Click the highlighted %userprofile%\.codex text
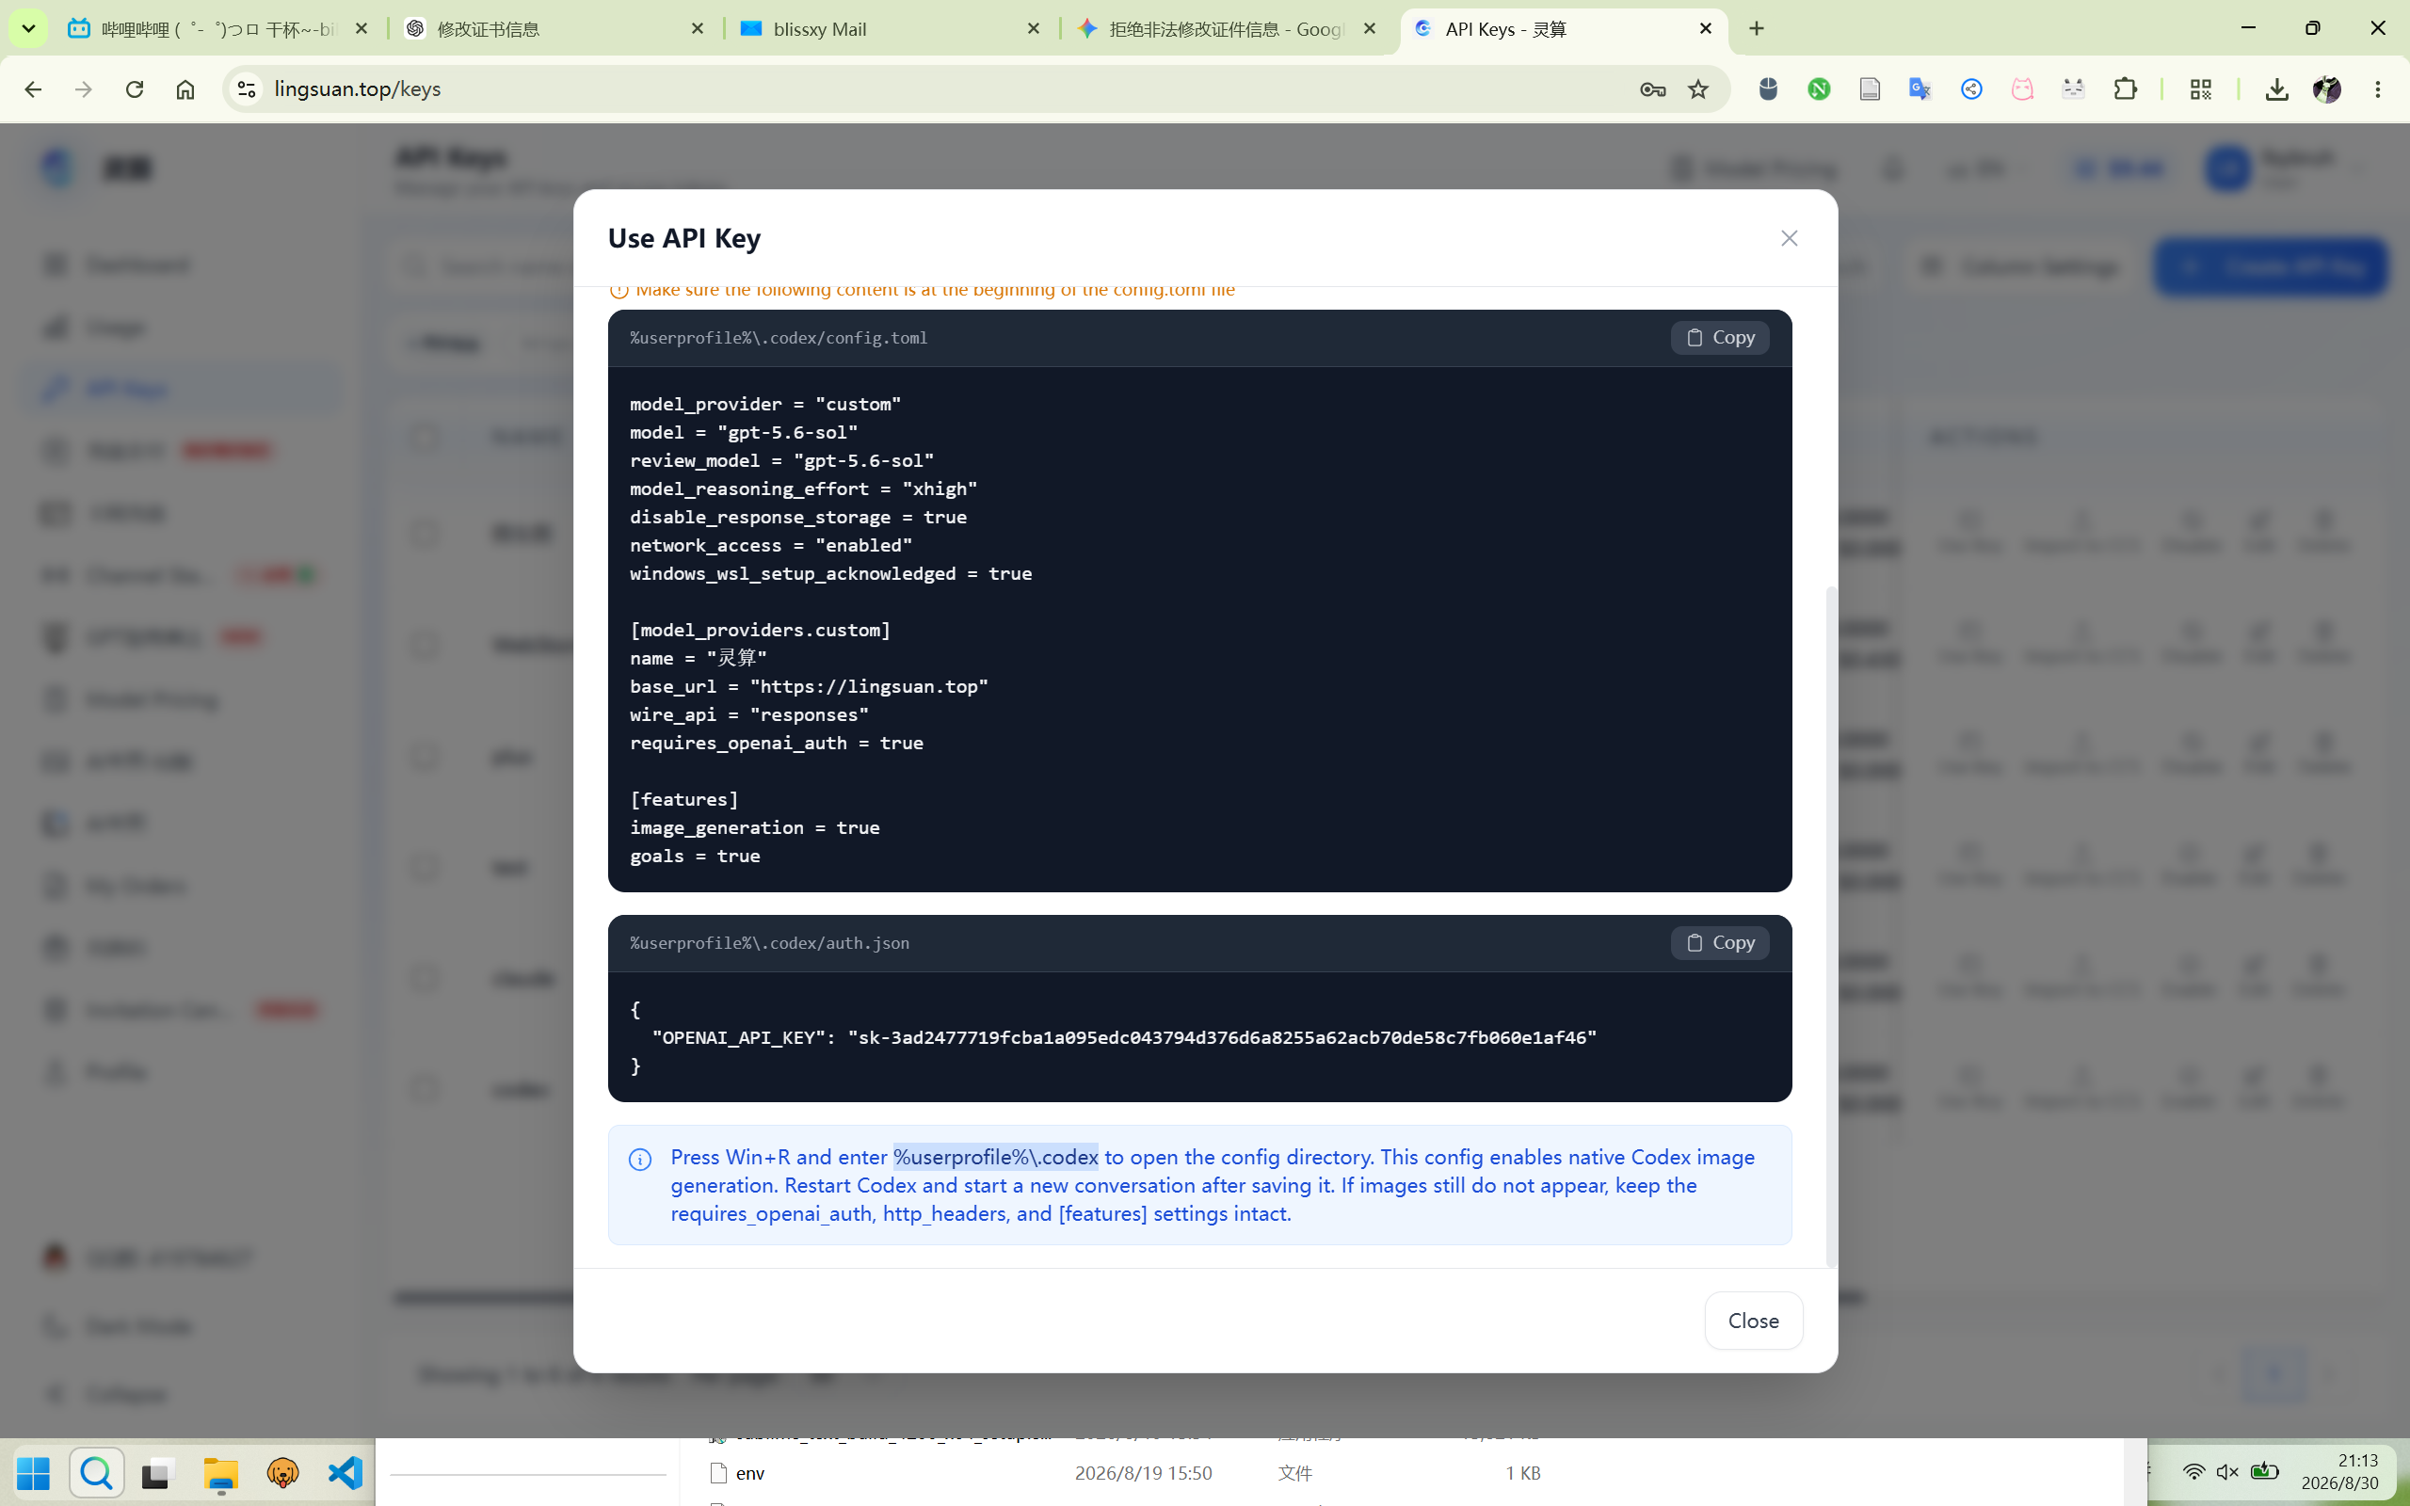Viewport: 2410px width, 1506px height. [995, 1158]
